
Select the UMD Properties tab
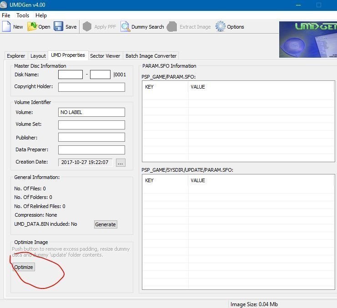68,55
